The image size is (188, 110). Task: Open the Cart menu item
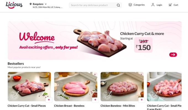pos(176,5)
